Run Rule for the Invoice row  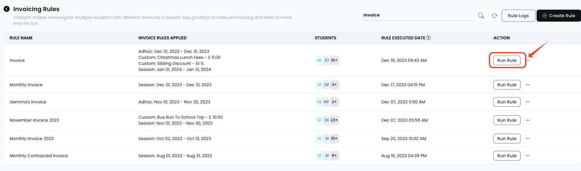(x=507, y=60)
